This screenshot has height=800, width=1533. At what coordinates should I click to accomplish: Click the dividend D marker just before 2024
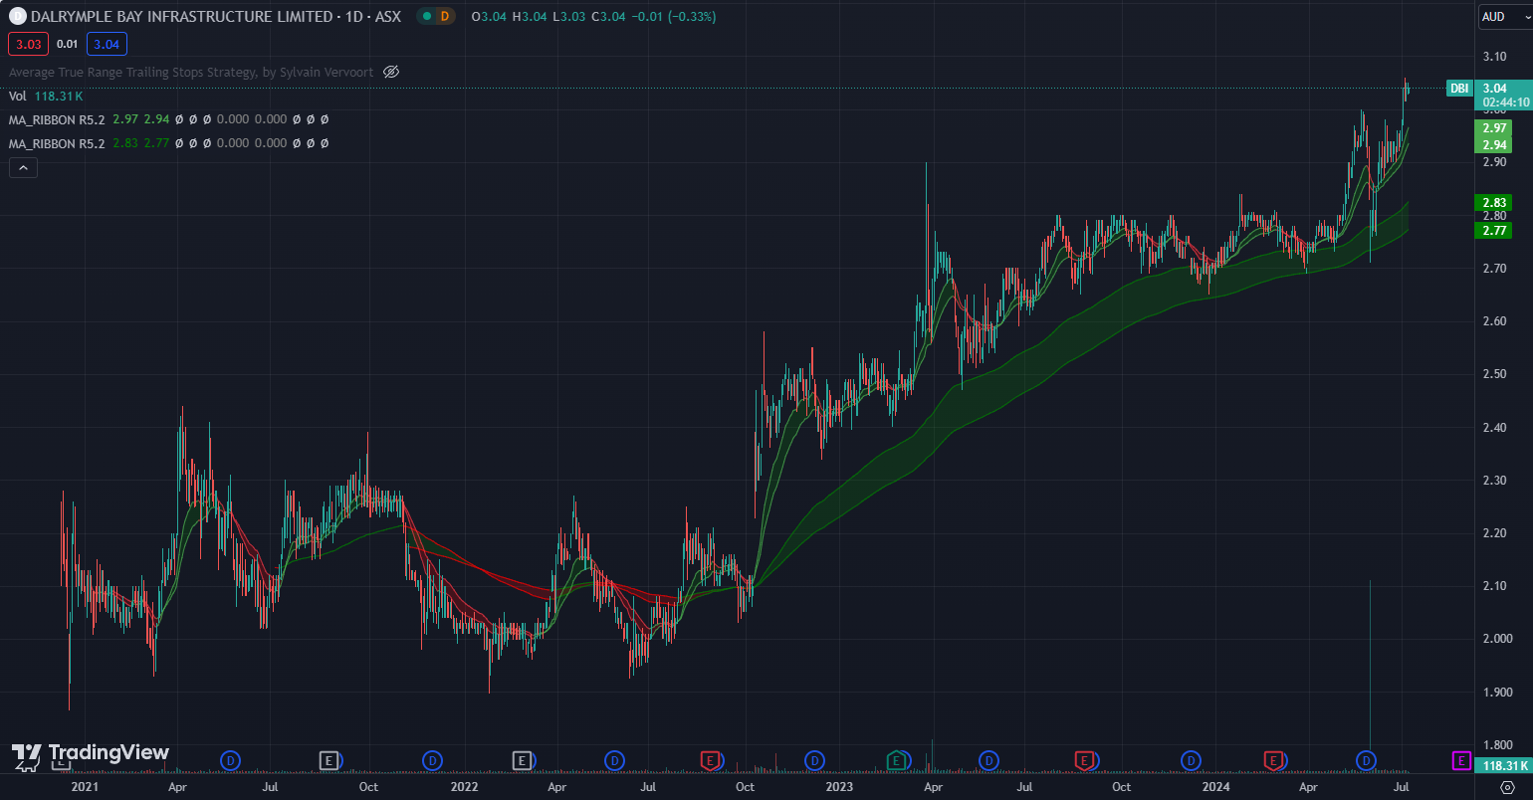coord(1191,760)
